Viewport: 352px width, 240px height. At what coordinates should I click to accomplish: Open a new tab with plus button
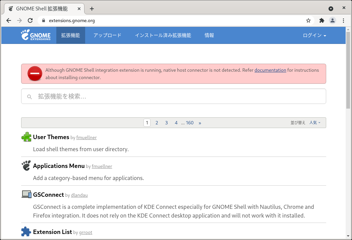click(92, 8)
